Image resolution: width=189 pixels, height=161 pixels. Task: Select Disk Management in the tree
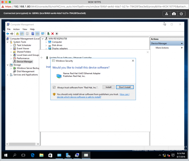pyautogui.click(x=26, y=71)
